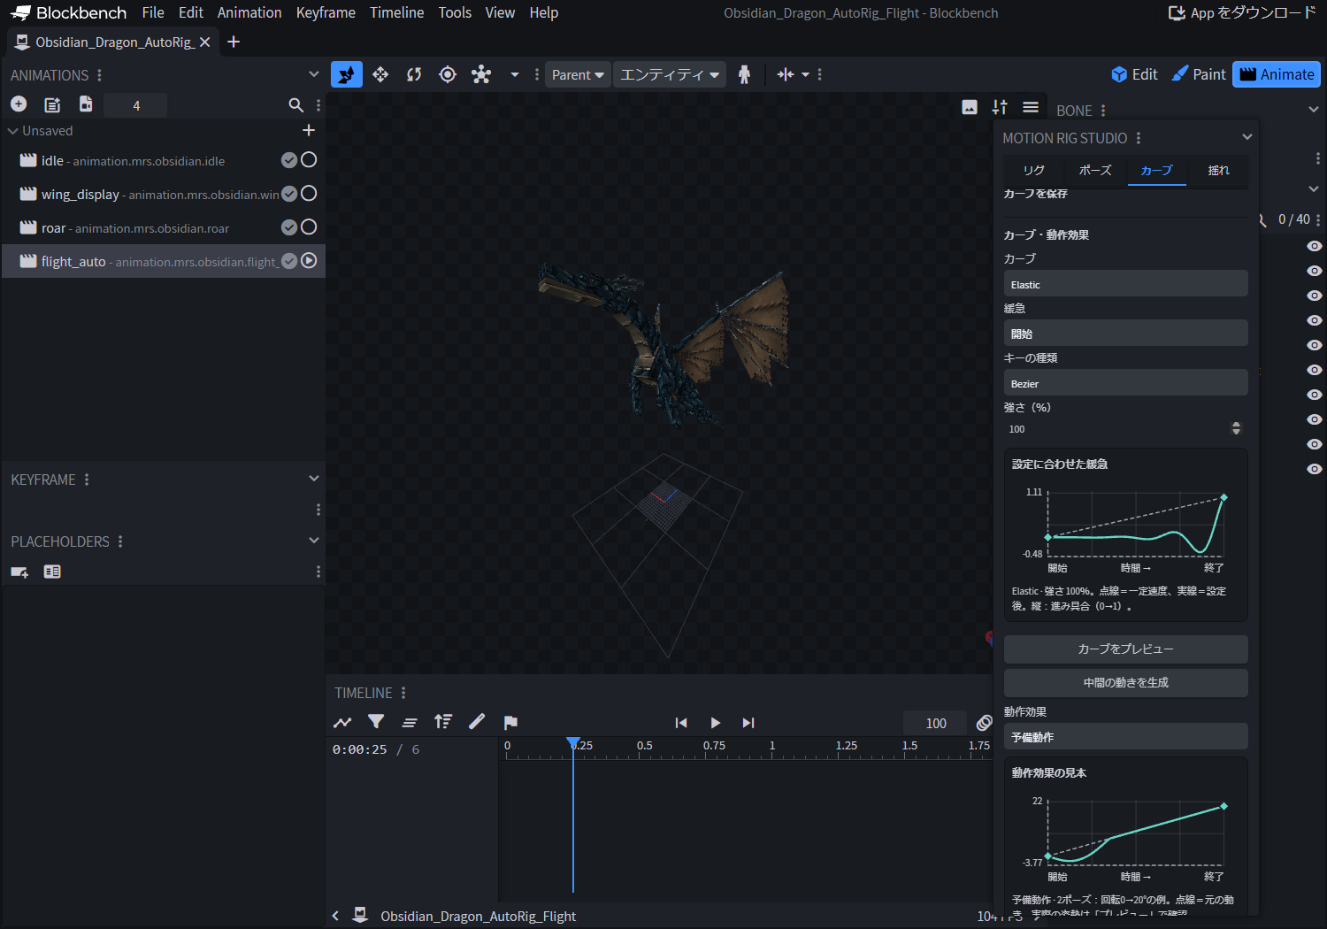Toggle the topmost eye visibility icon
Screen dimensions: 1327x929
coord(1315,246)
